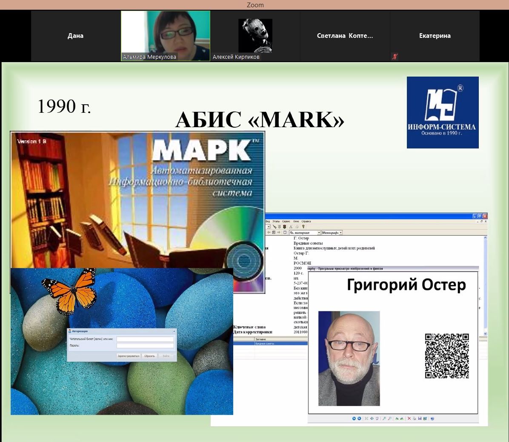Click the back arrow in second toolbar row

click(x=269, y=232)
